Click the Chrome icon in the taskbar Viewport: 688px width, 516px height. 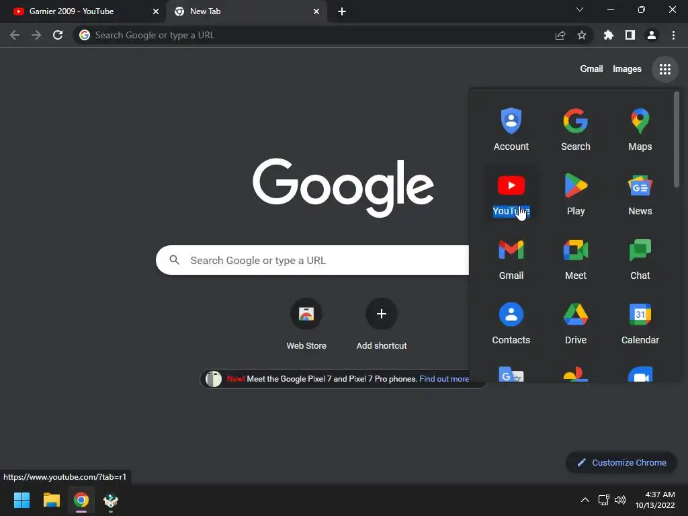[81, 500]
